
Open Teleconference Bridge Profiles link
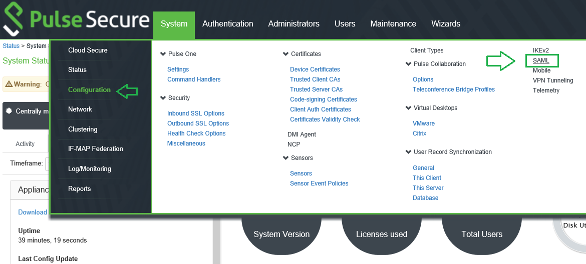[x=453, y=89]
